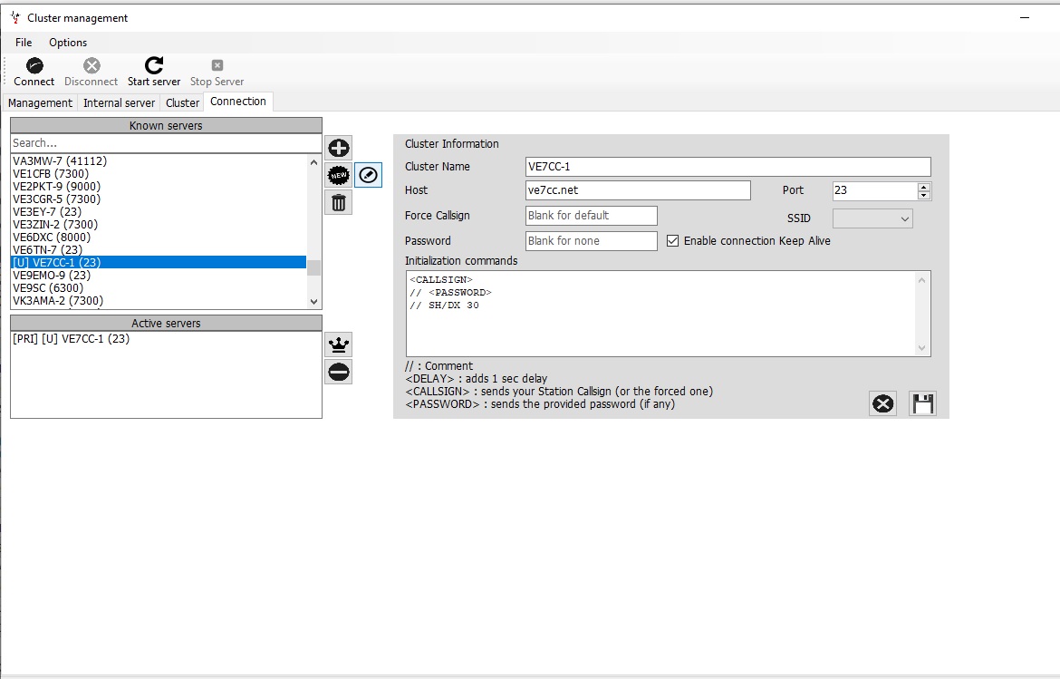Image resolution: width=1060 pixels, height=679 pixels.
Task: Click the Host input field
Action: tap(638, 190)
